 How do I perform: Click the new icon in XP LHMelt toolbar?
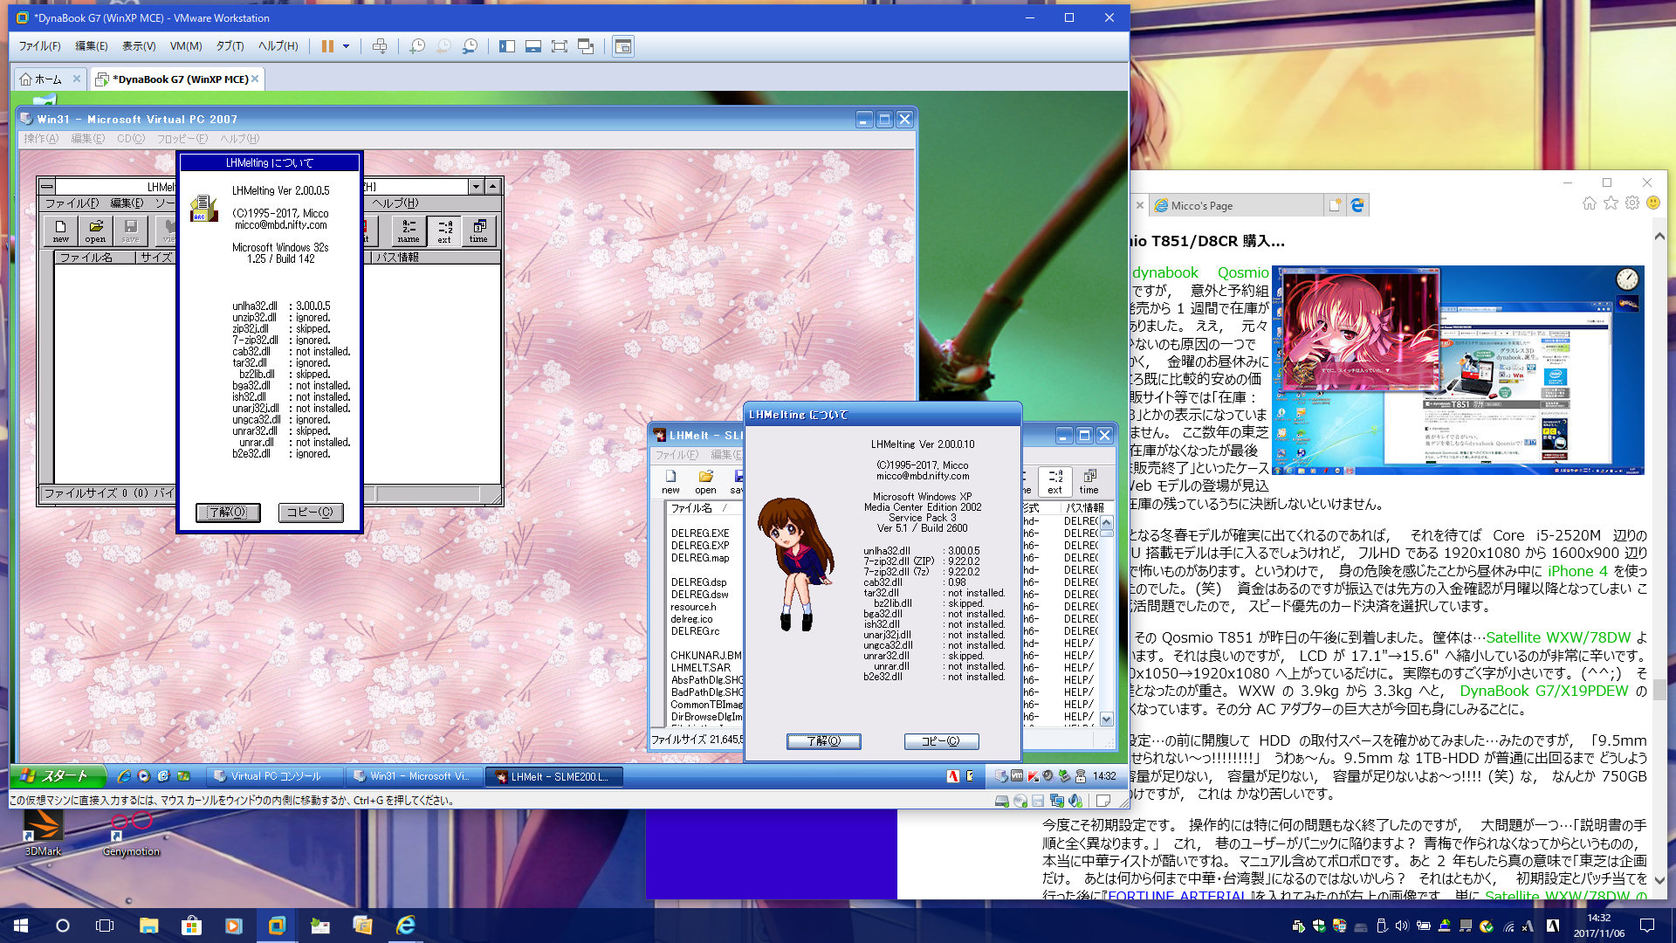click(x=670, y=482)
